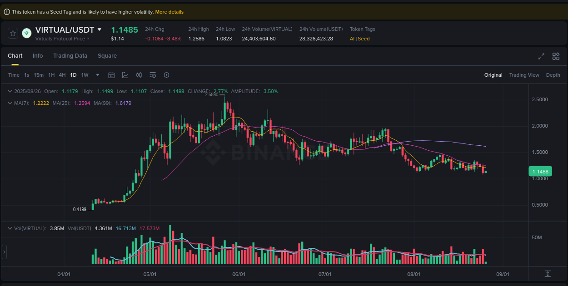Open the Depth view tab
568x286 pixels.
point(553,75)
